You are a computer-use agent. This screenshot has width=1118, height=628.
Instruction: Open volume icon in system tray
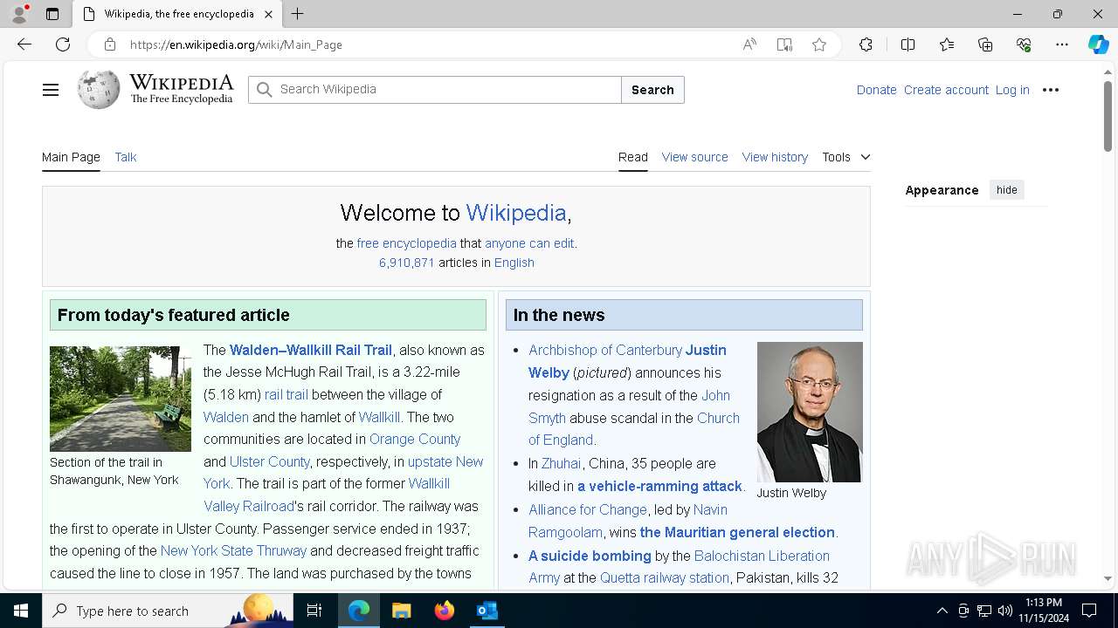(x=1005, y=611)
